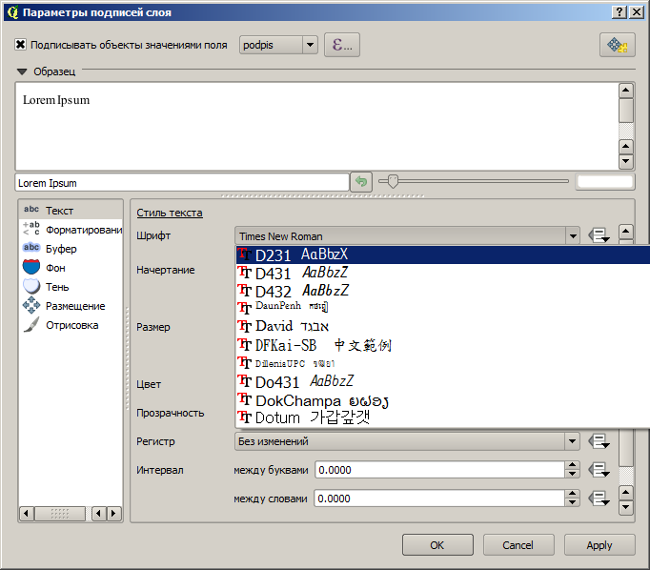Click the help question mark button in title bar
This screenshot has width=650, height=570.
[620, 10]
